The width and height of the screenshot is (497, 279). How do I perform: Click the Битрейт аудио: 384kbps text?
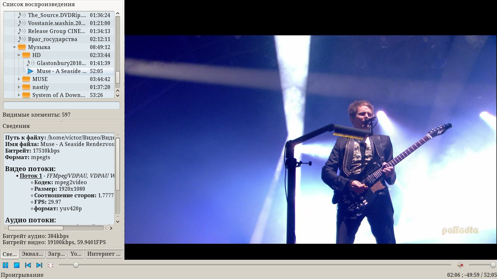36,236
